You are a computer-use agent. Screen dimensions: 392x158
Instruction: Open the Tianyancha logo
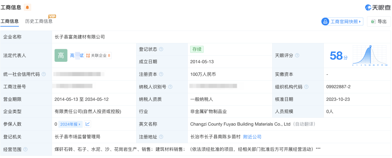pos(378,8)
